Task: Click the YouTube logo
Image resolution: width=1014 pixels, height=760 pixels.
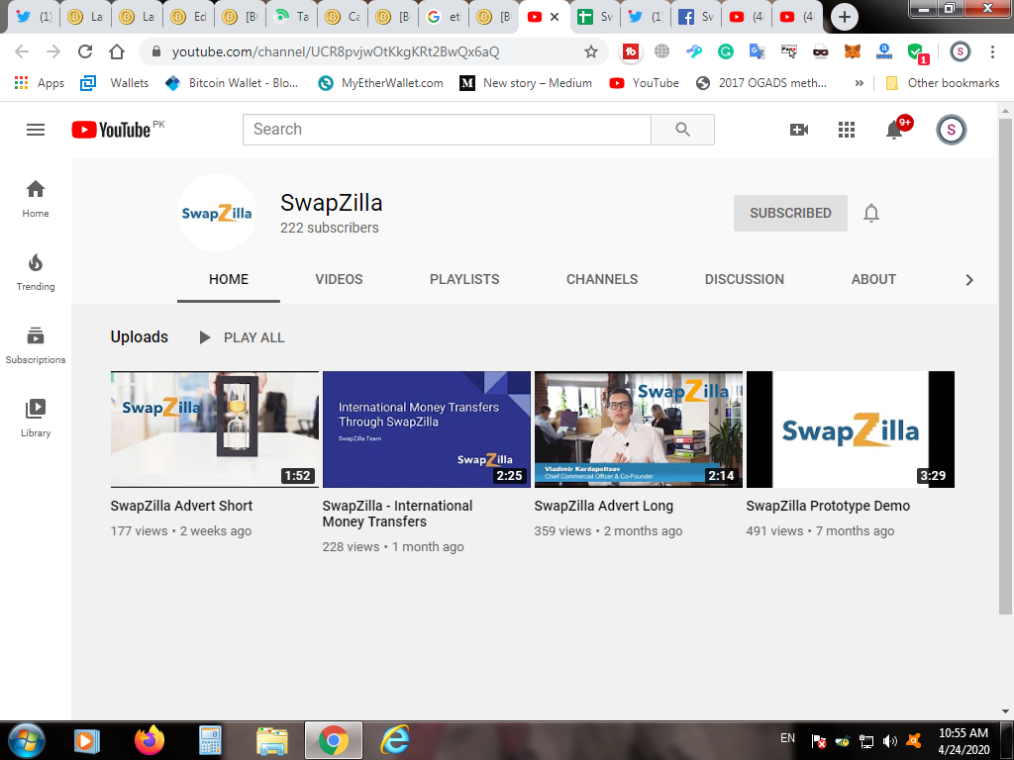Action: point(111,130)
